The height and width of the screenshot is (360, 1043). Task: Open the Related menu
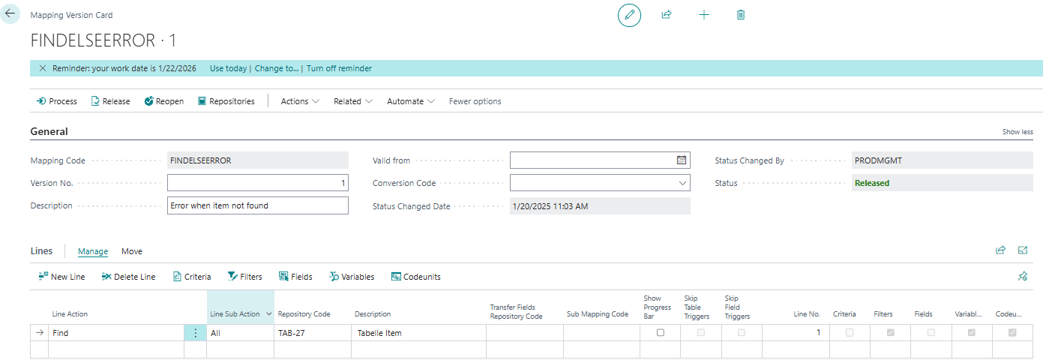[353, 101]
